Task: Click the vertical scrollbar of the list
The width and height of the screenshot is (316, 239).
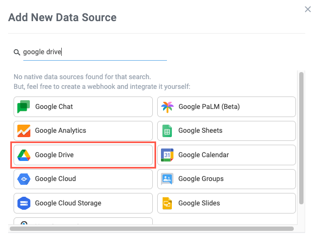Action: click(301, 138)
